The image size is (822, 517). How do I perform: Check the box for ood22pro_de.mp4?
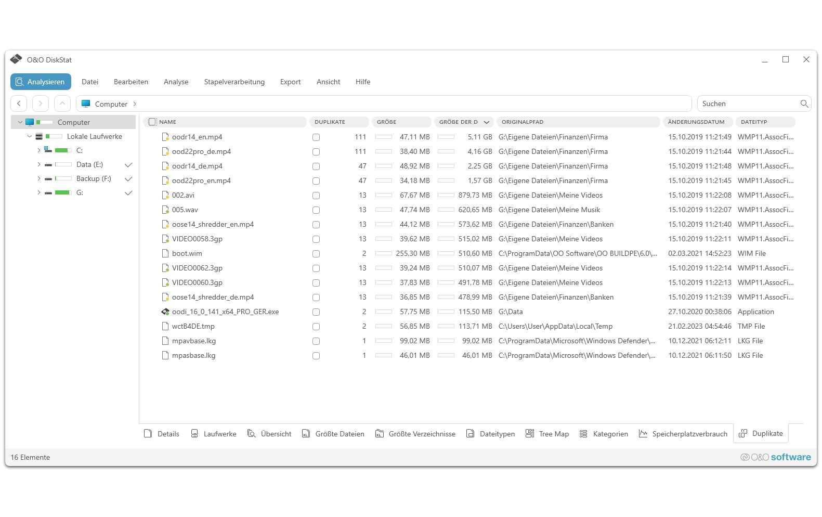click(316, 152)
